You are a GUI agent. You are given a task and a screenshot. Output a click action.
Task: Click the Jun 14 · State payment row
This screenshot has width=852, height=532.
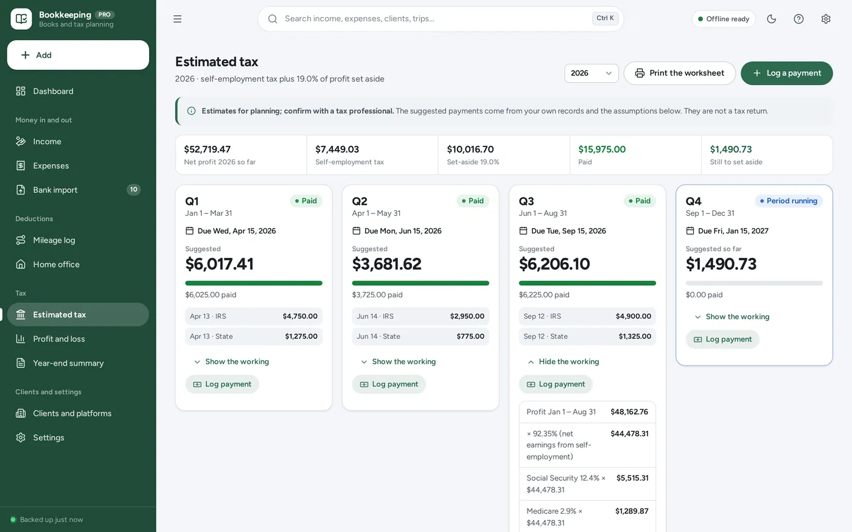tap(421, 336)
